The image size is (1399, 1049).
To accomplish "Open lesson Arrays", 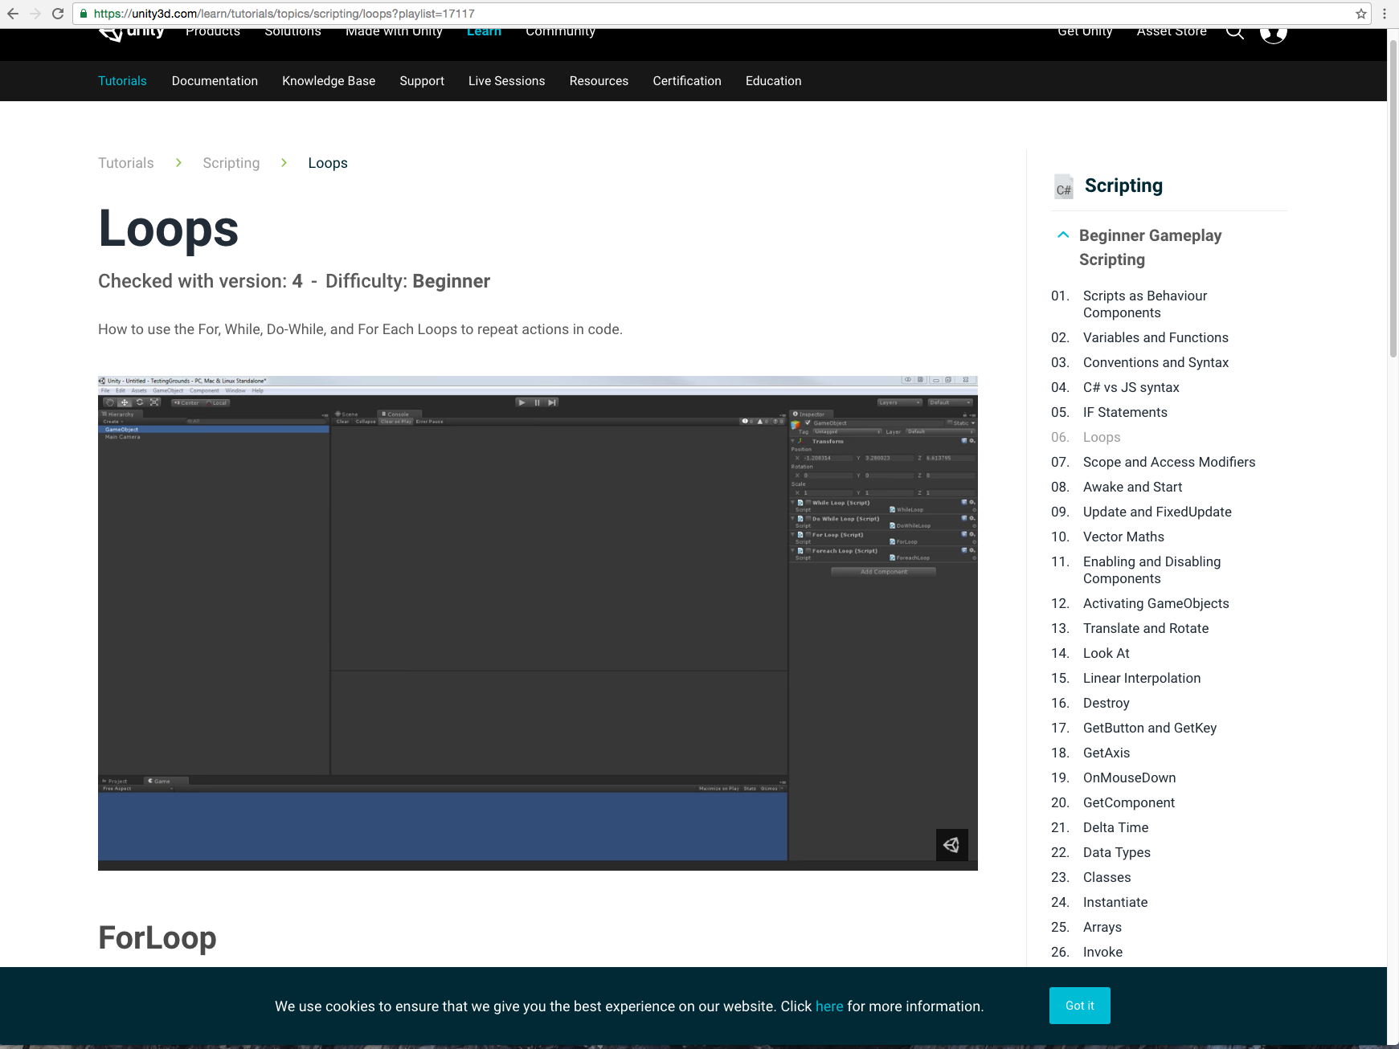I will tap(1102, 928).
